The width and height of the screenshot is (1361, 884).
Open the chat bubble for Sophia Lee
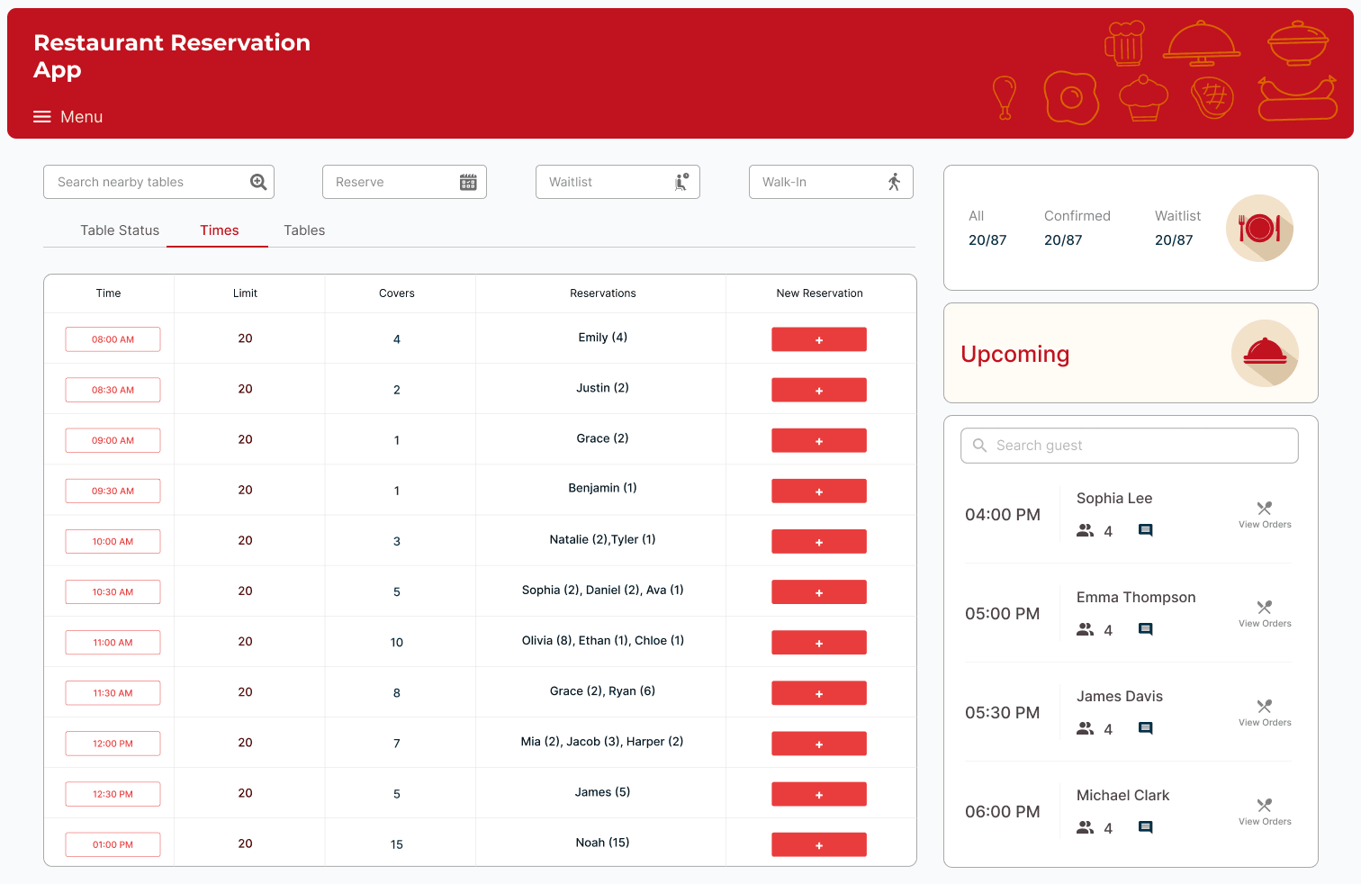(1145, 530)
